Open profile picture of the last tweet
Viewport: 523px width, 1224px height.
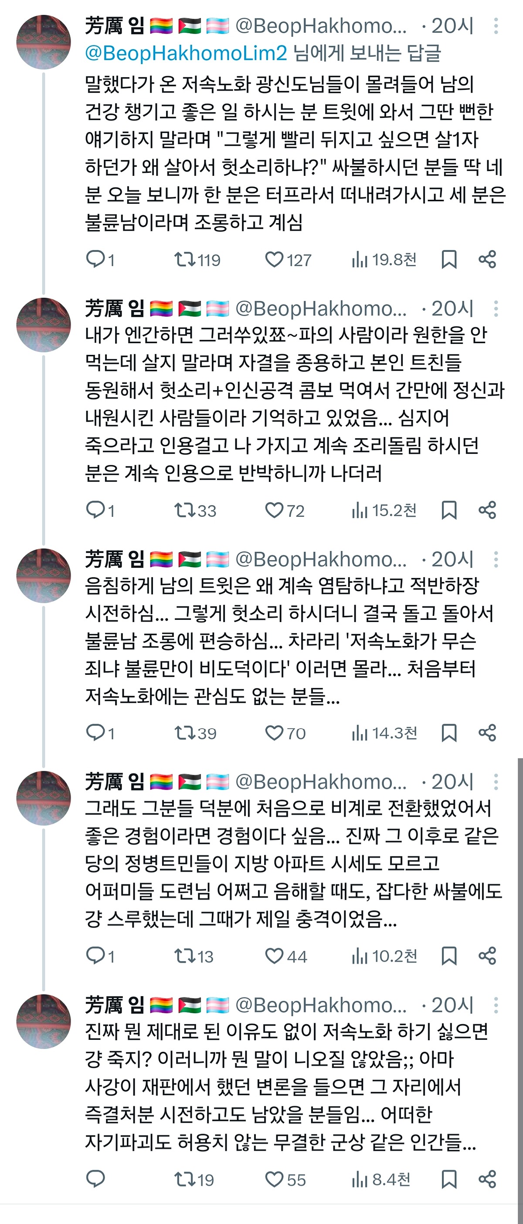pos(43,1021)
